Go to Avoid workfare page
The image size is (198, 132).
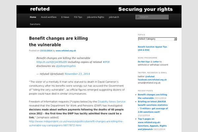click(x=49, y=17)
